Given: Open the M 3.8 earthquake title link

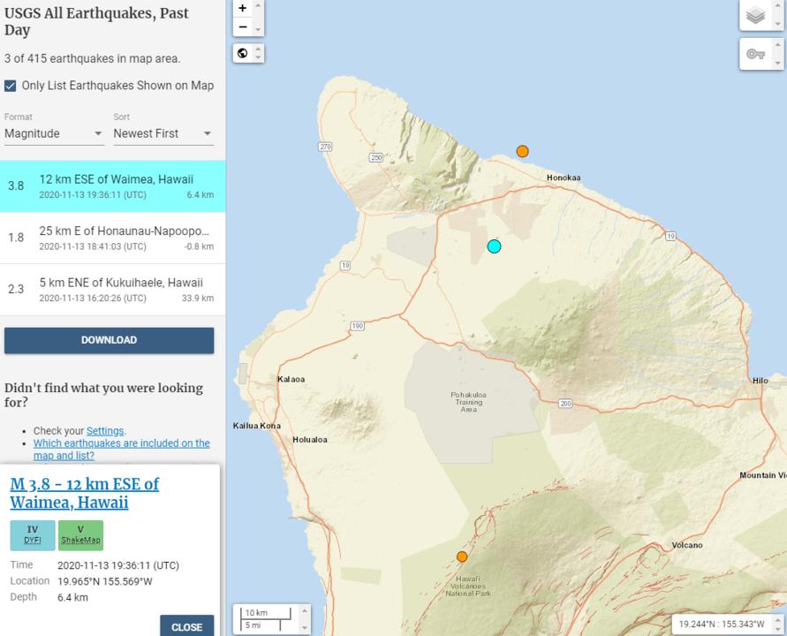Looking at the screenshot, I should coord(84,493).
